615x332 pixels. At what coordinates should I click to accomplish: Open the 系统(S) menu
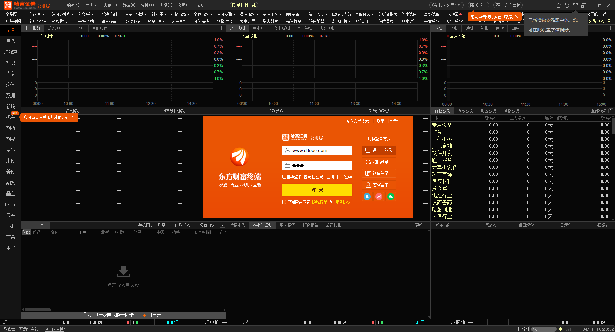73,5
